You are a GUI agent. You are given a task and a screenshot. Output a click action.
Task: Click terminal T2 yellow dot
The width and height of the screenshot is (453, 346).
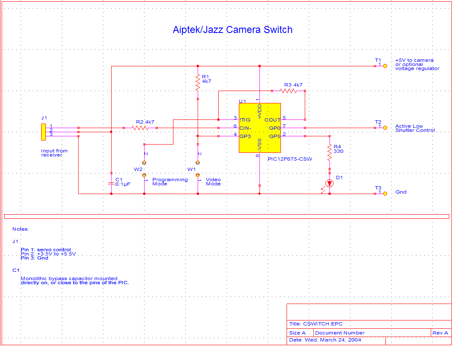(x=385, y=127)
